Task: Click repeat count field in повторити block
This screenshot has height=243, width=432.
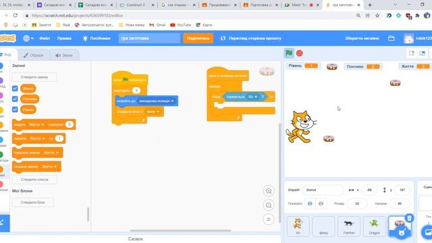Action: tap(136, 90)
